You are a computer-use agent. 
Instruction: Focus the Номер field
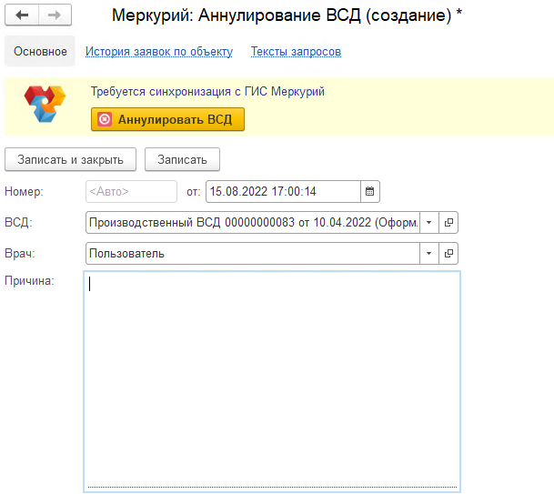pyautogui.click(x=131, y=191)
